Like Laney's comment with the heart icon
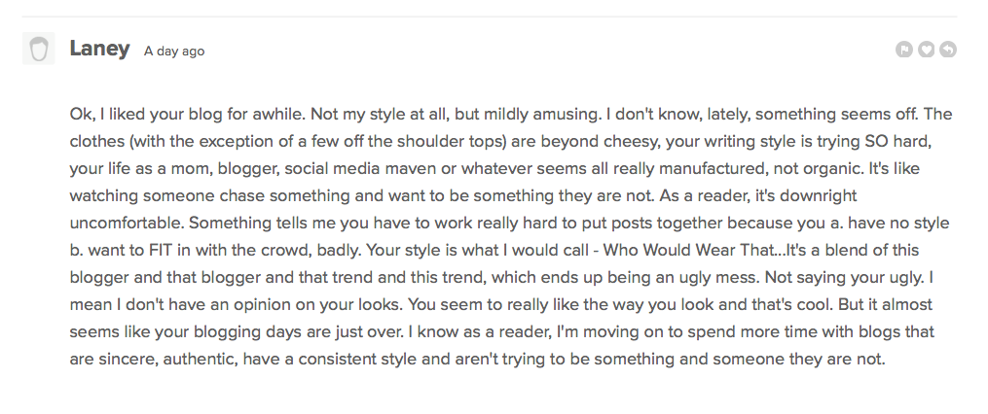 click(927, 49)
